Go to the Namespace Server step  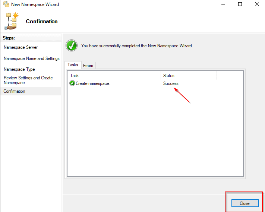[20, 47]
